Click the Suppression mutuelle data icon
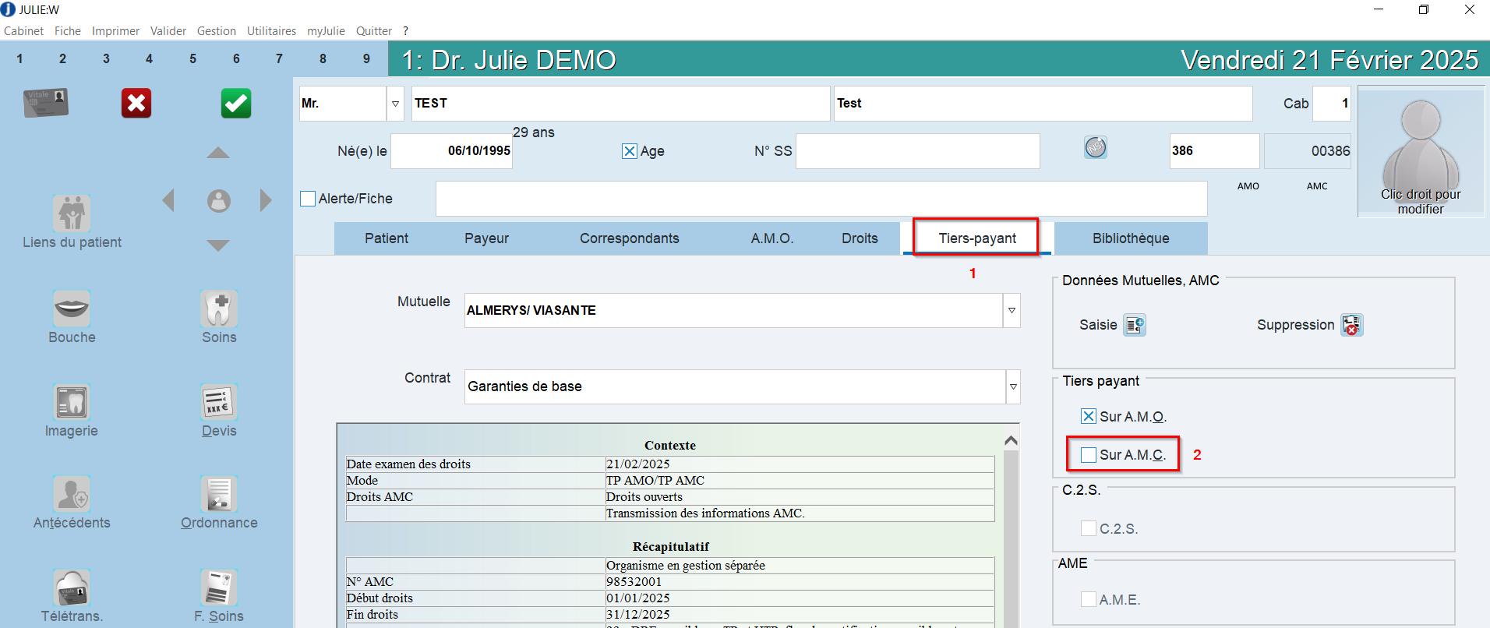 [1352, 325]
